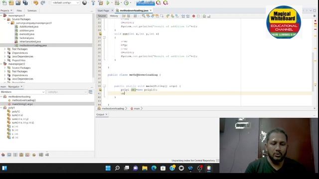Switch to History view button
319x179 pixels.
click(114, 16)
